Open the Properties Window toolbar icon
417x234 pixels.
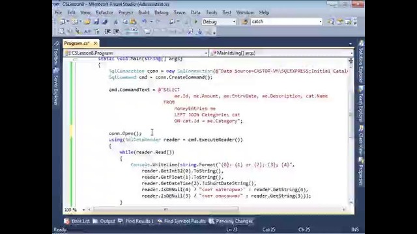(x=340, y=21)
